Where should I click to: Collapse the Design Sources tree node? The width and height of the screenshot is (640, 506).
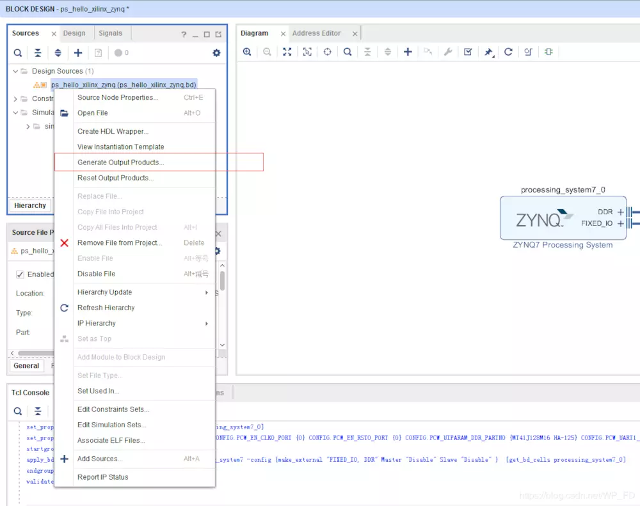click(15, 71)
